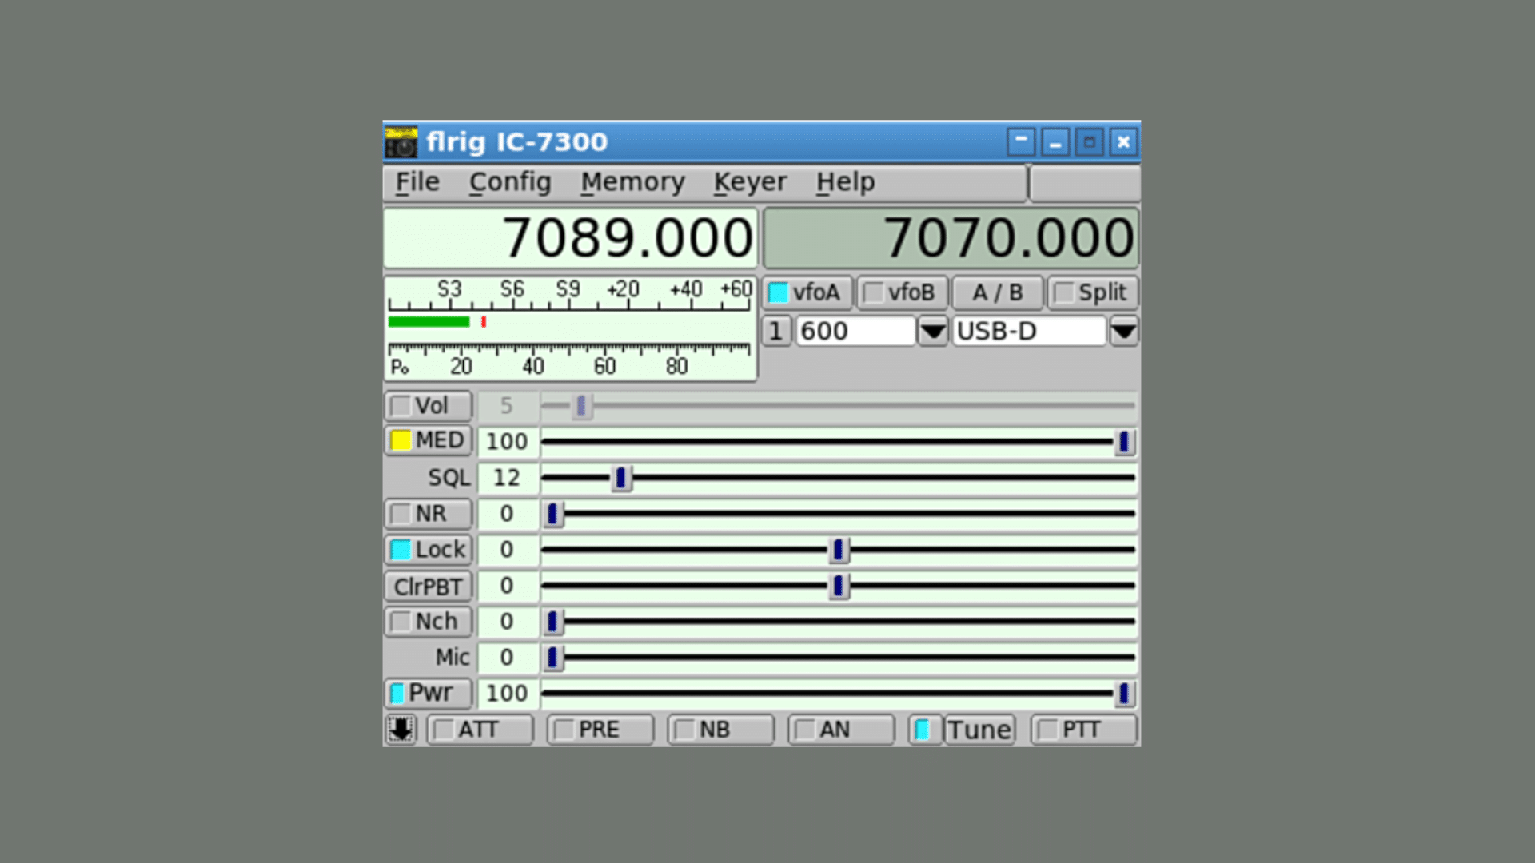Toggle the cyan indicator beside Tune

(x=924, y=730)
